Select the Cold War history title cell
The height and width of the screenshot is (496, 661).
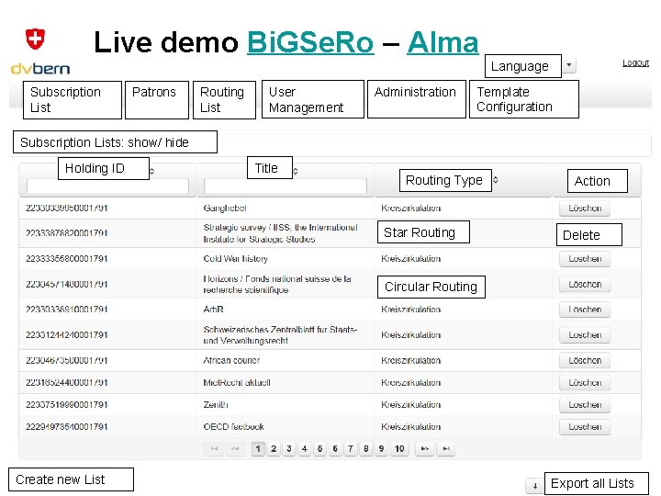tap(235, 258)
